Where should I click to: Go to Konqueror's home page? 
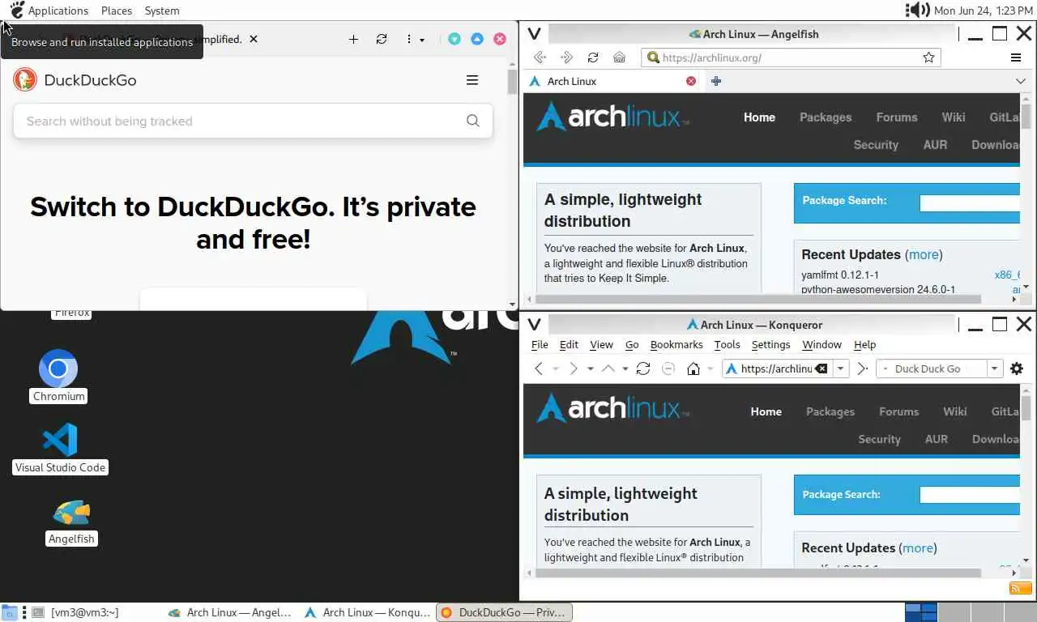(x=693, y=369)
